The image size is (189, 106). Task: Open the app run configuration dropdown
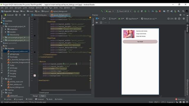pos(110,11)
